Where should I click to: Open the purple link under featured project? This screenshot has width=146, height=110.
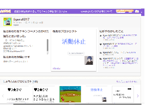(57, 68)
